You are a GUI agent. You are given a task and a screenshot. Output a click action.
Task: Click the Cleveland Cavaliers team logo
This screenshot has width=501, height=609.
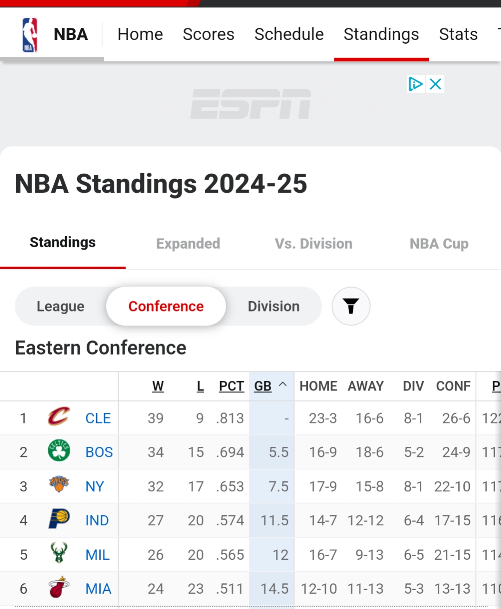point(59,417)
